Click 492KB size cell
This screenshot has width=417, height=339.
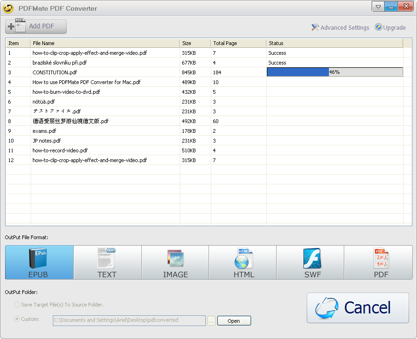[x=189, y=121]
